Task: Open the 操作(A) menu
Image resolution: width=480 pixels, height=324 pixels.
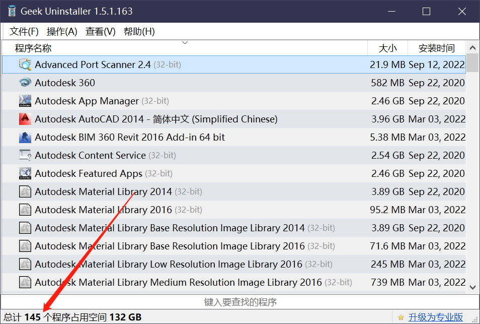Action: tap(62, 31)
